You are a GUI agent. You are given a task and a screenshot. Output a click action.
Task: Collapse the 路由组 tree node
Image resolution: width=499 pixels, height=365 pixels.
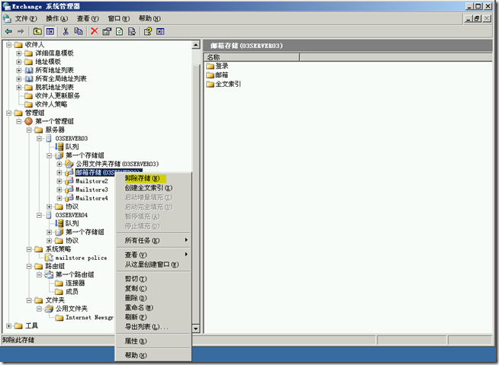29,266
